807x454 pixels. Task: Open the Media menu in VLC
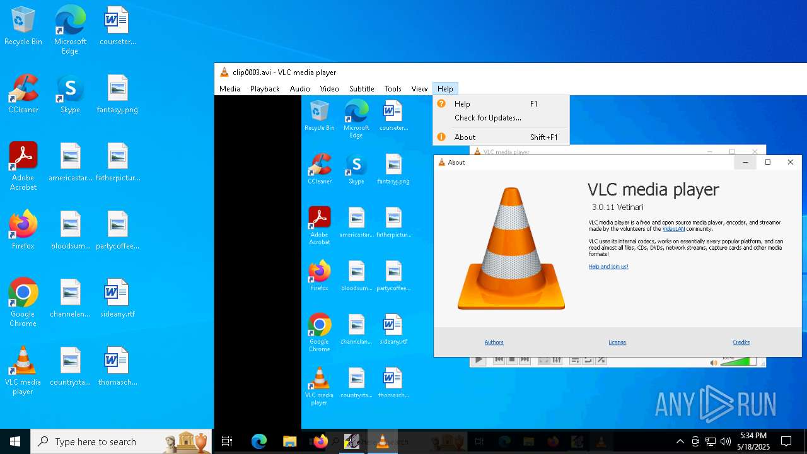[x=229, y=89]
